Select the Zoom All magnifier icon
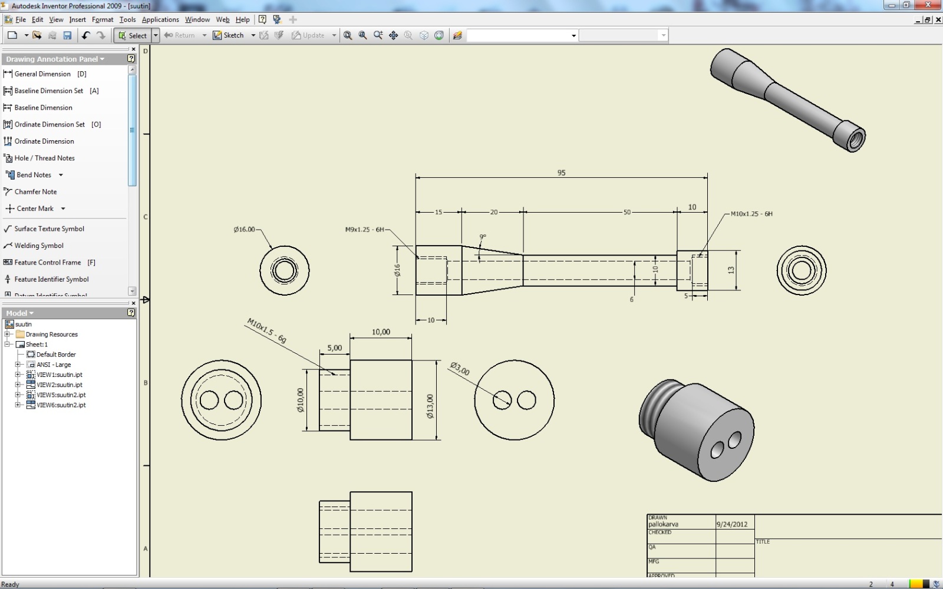The image size is (943, 589). point(348,35)
